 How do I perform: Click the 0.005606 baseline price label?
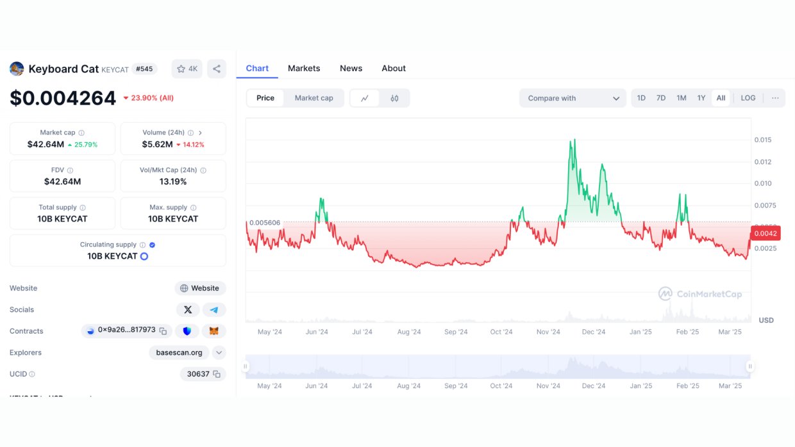[264, 223]
